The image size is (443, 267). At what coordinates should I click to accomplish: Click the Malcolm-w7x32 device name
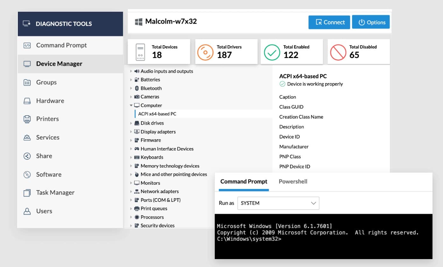(x=171, y=22)
